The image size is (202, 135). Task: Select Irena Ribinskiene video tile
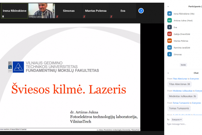pos(14,11)
